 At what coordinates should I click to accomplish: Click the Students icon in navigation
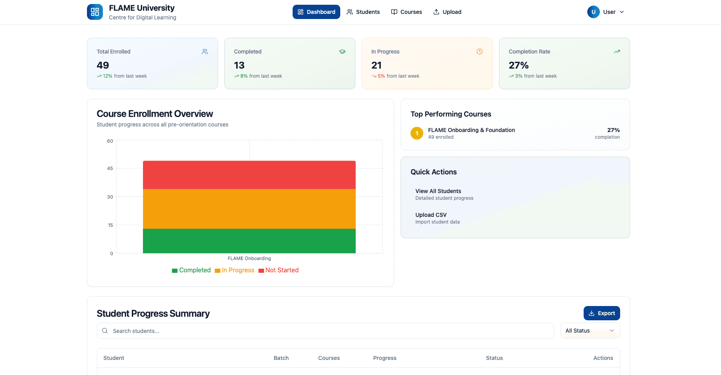coord(350,12)
